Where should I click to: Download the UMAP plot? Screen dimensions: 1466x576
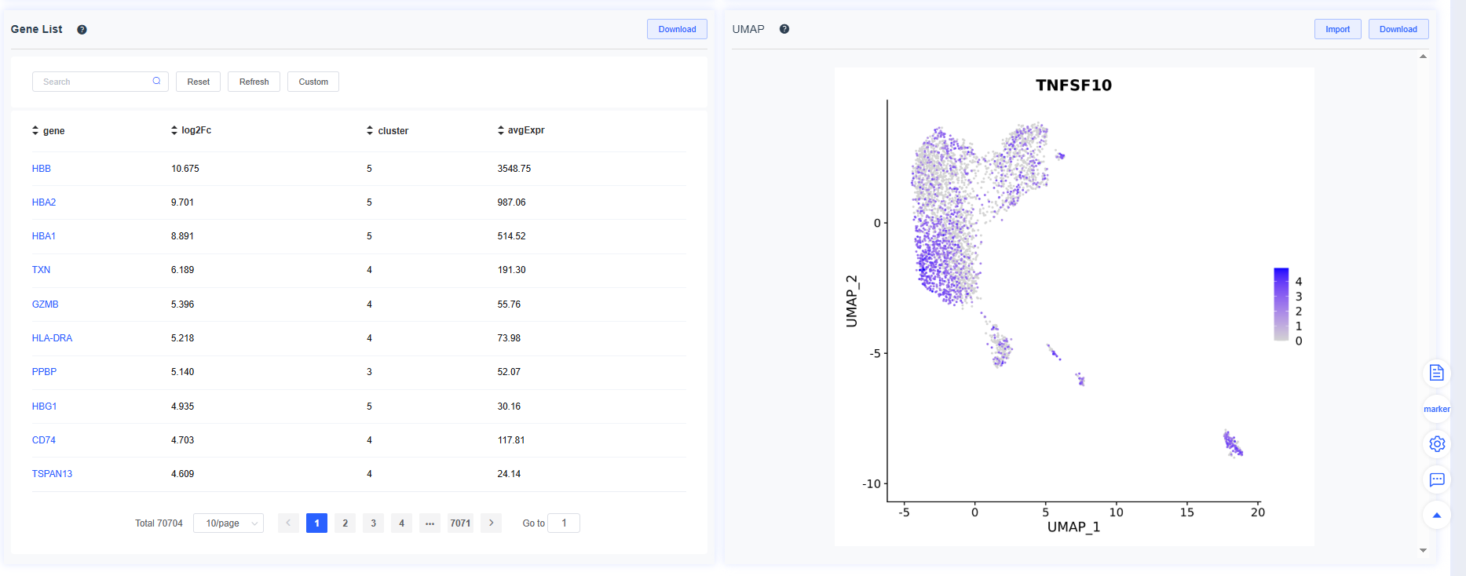pos(1398,29)
